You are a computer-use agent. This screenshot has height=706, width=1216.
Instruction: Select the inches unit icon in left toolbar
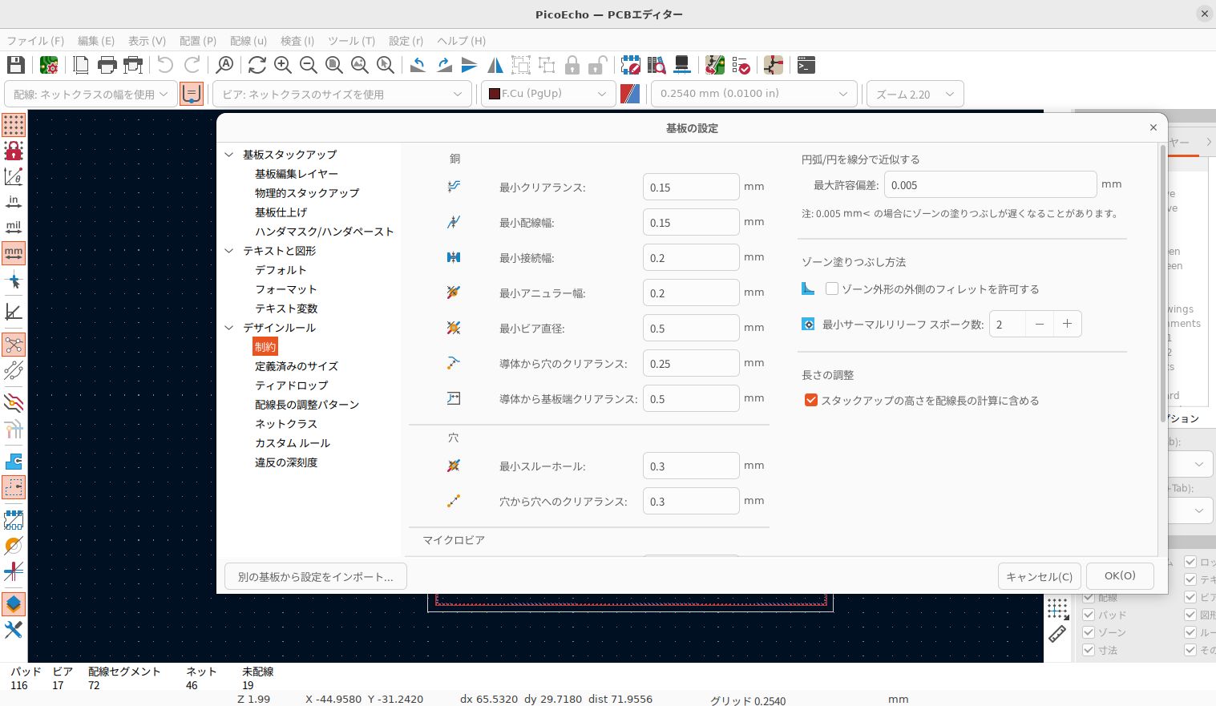pyautogui.click(x=14, y=202)
